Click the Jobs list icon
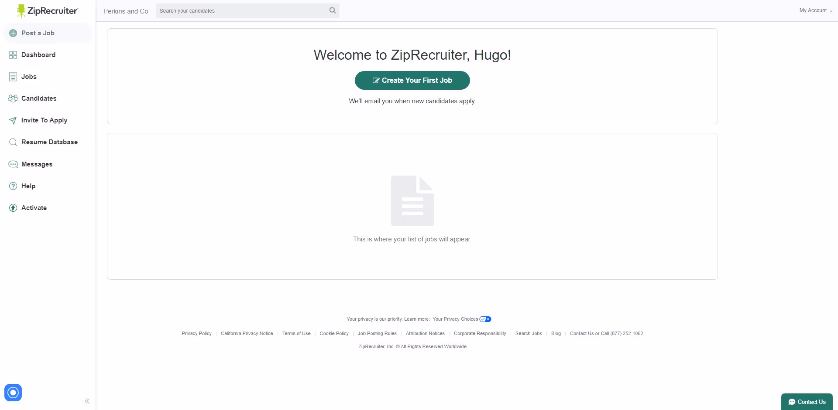 pyautogui.click(x=13, y=77)
